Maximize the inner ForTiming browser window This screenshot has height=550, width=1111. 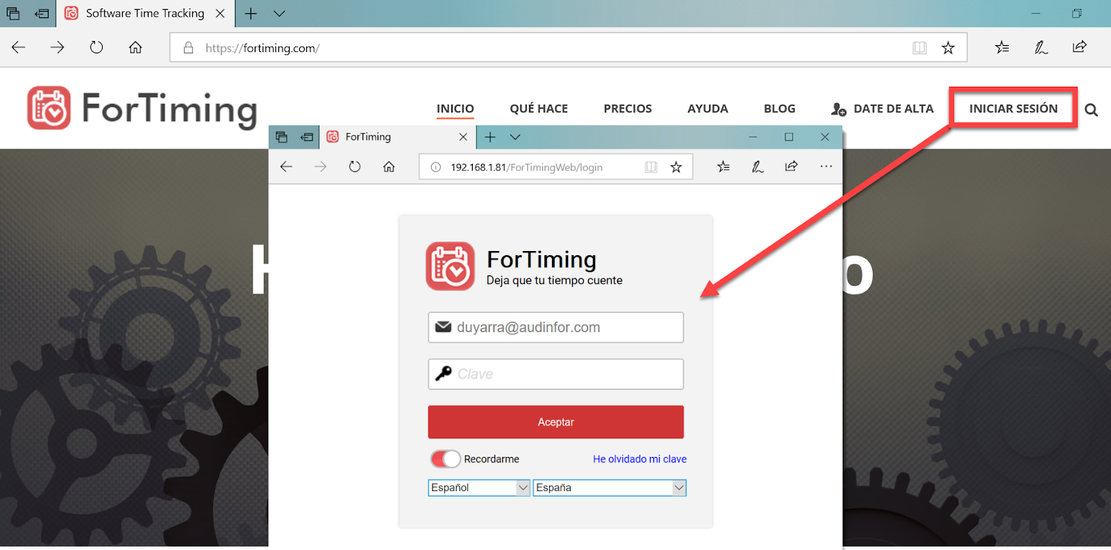pyautogui.click(x=789, y=137)
